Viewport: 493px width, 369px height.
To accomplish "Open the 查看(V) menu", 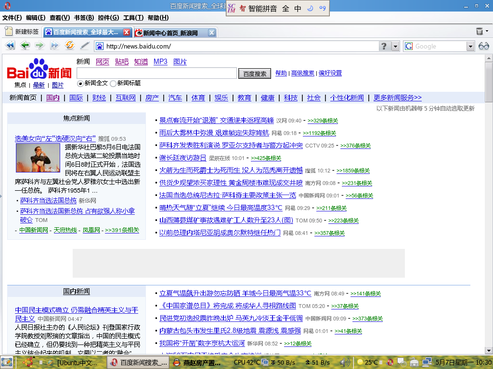I will click(60, 18).
